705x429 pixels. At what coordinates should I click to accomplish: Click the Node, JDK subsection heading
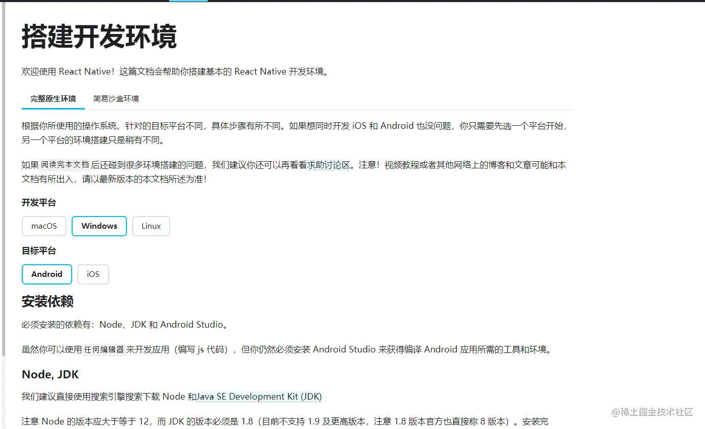pyautogui.click(x=50, y=375)
